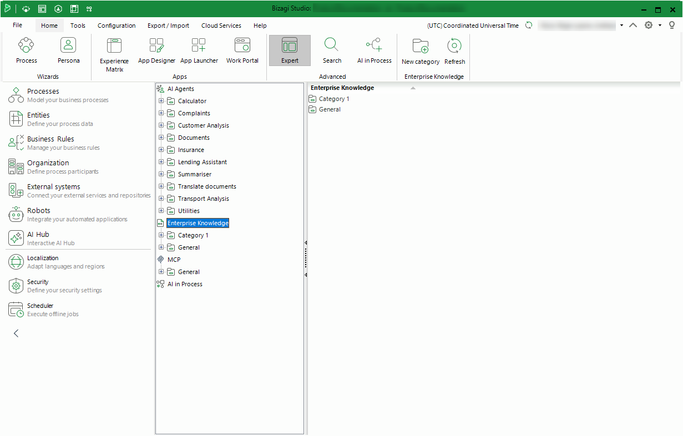Switch to the Tools tab
The image size is (683, 436).
point(78,26)
